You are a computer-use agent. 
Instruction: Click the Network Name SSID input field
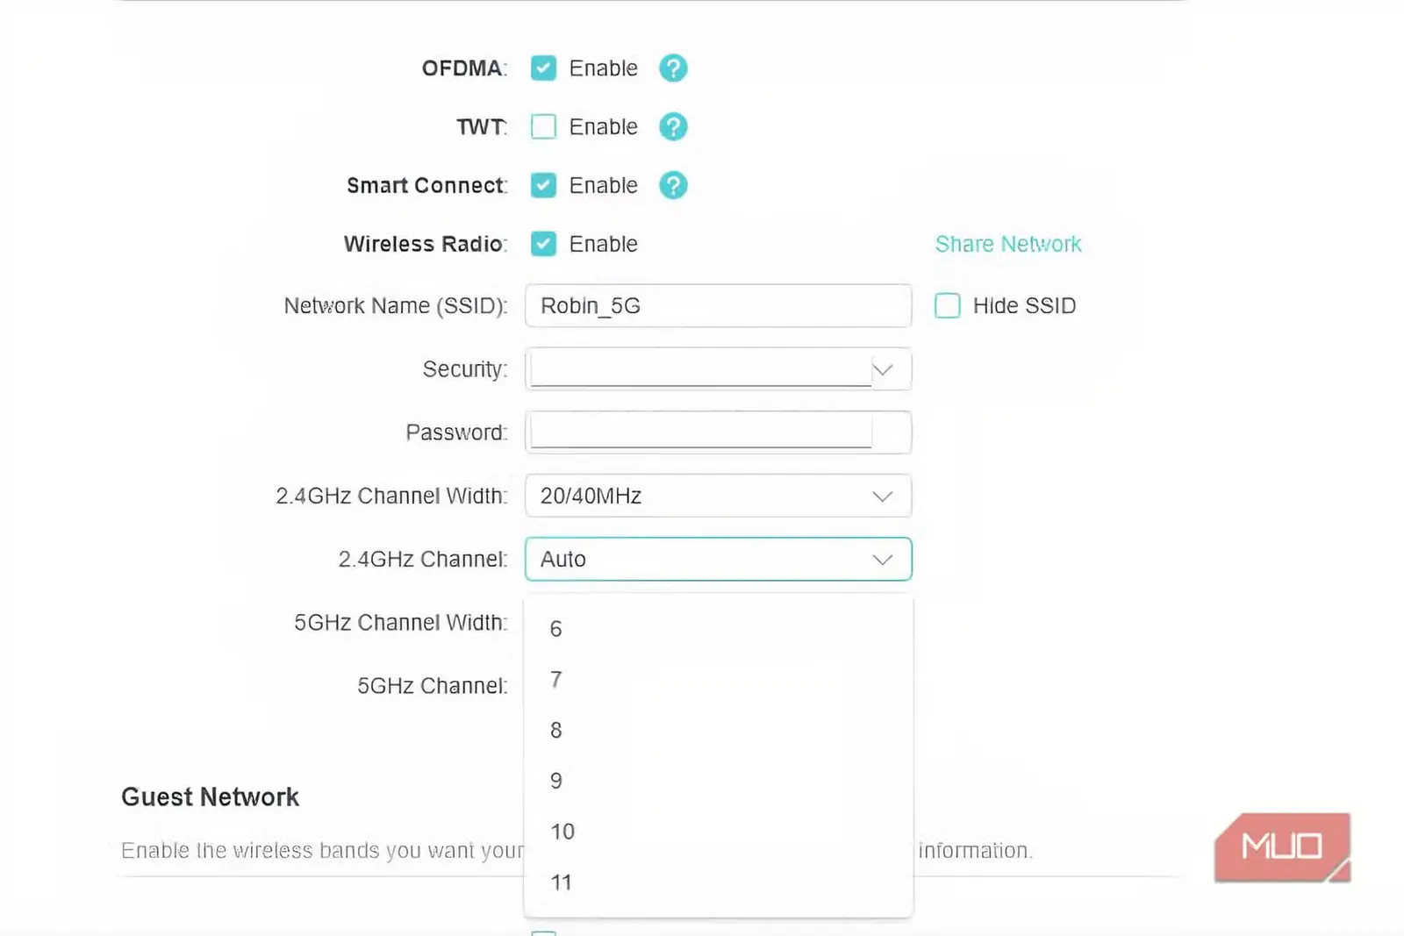click(718, 306)
